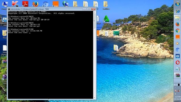
Task: Click the orange app icon in the taskbar
Action: [x=178, y=37]
